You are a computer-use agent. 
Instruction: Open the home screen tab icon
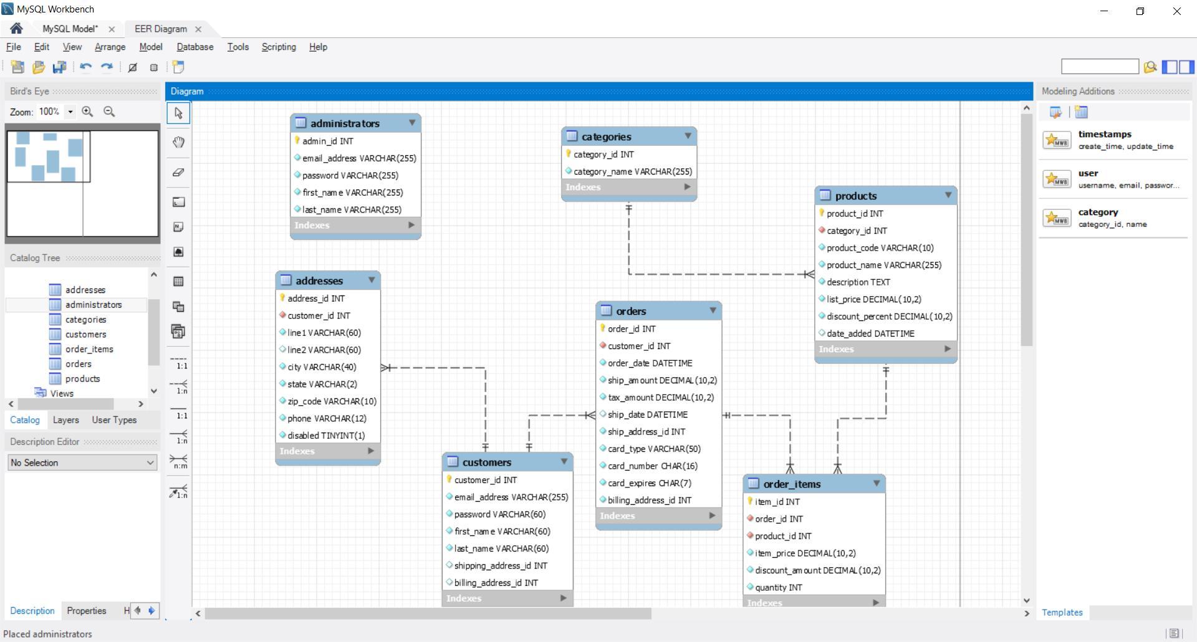click(16, 29)
